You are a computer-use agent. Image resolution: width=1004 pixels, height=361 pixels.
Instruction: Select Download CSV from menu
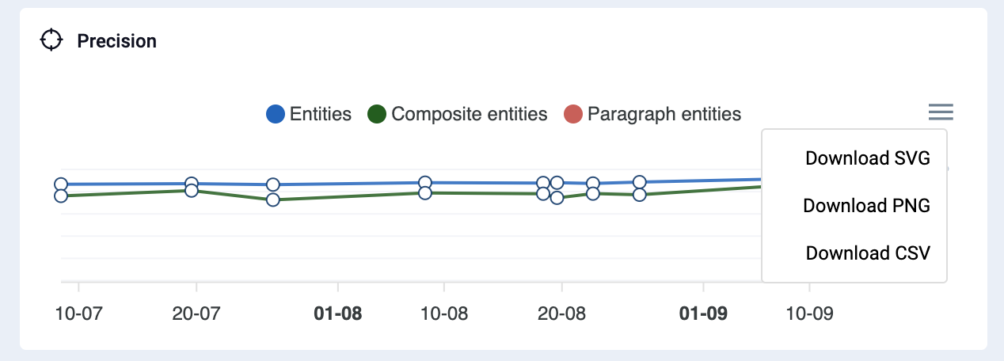point(868,253)
